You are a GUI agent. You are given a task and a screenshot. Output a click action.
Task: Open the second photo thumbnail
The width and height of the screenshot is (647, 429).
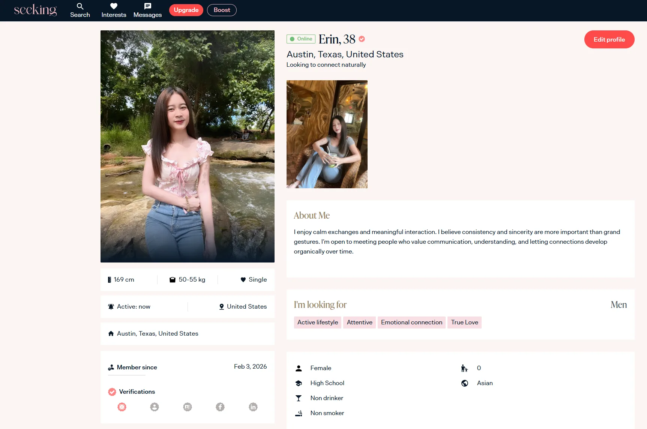click(327, 134)
